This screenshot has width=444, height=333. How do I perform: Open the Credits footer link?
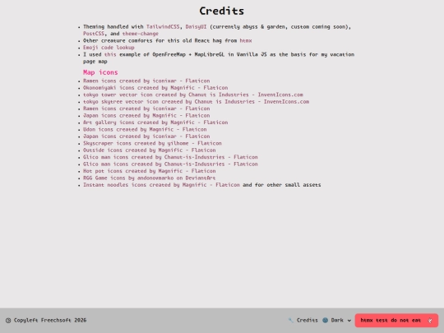point(303,321)
